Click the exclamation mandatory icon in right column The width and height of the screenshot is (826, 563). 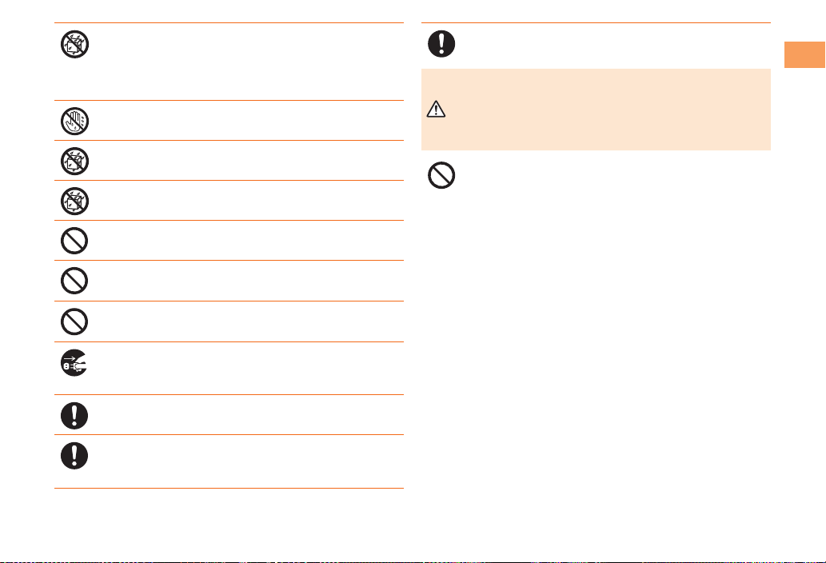[x=441, y=44]
